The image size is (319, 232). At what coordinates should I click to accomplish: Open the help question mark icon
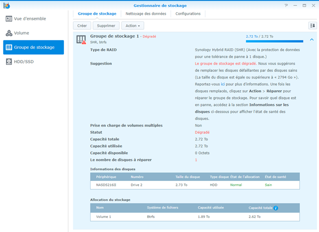point(286,6)
